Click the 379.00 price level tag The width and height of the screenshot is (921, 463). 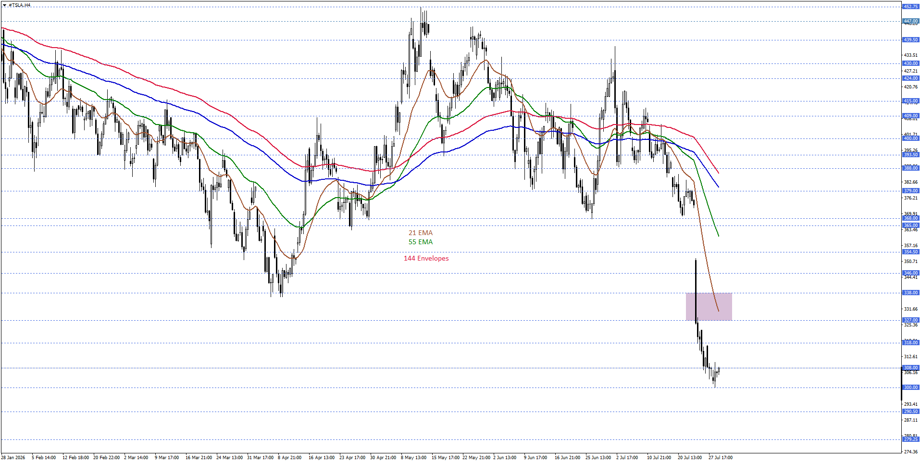tap(910, 191)
